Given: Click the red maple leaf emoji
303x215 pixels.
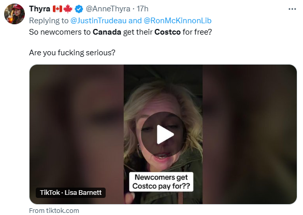Looking at the screenshot, I should click(68, 9).
